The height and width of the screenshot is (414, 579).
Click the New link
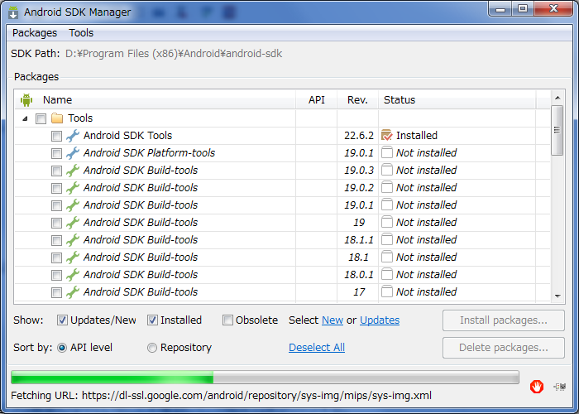click(x=333, y=320)
